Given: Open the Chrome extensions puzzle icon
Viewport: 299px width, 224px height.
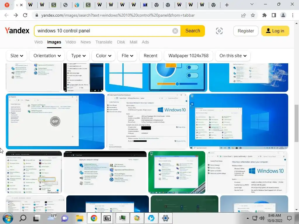Looking at the screenshot, I should 265,15.
